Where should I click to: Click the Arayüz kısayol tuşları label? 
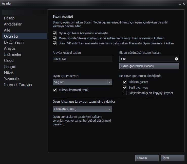pos(67,53)
